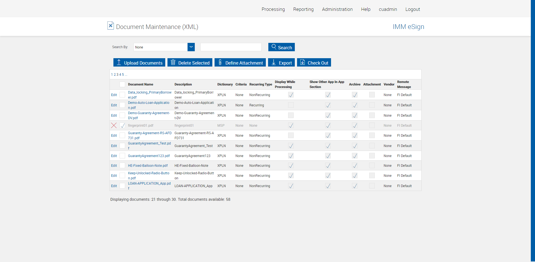Viewport: 535px width, 262px height.
Task: Toggle the select-all checkbox in table header
Action: click(x=122, y=84)
